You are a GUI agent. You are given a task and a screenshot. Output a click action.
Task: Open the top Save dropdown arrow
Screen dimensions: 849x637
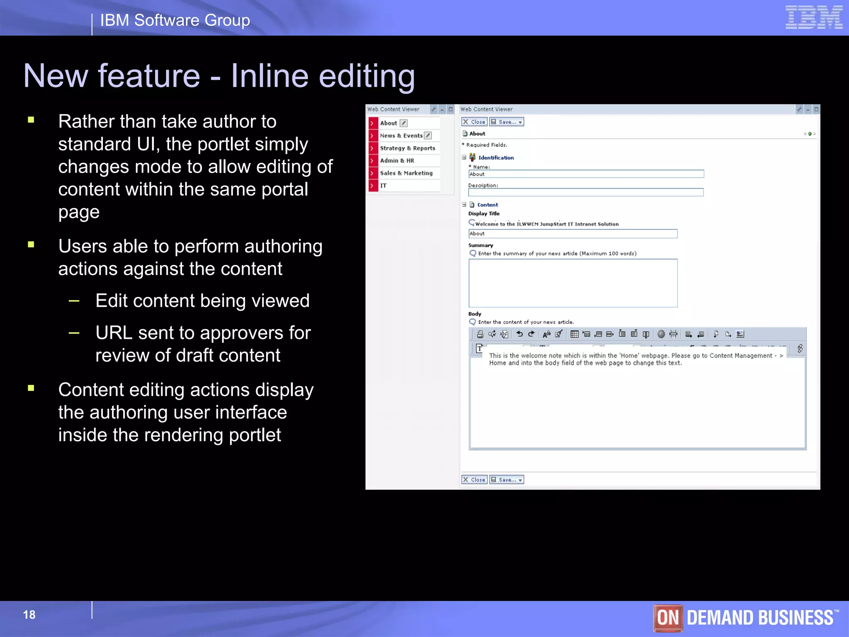(520, 122)
